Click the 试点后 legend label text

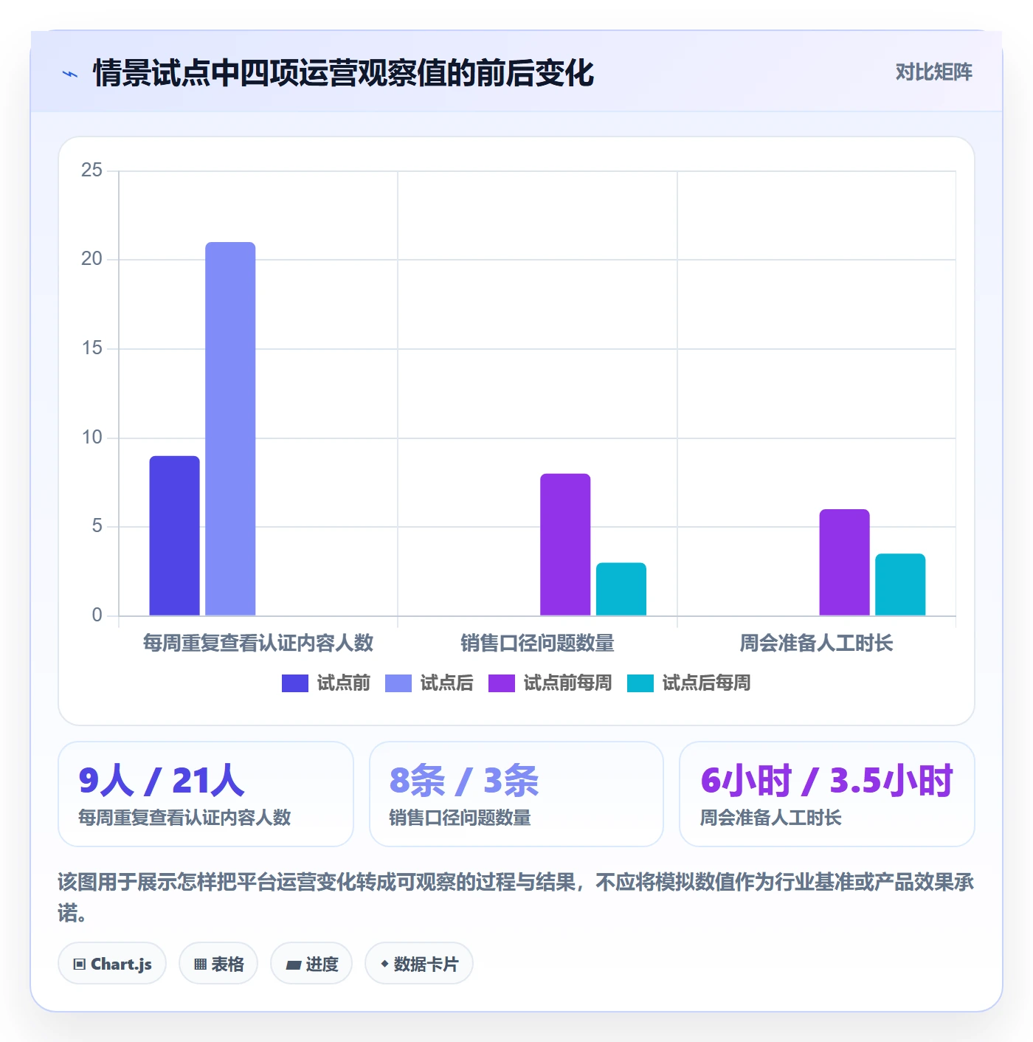447,683
